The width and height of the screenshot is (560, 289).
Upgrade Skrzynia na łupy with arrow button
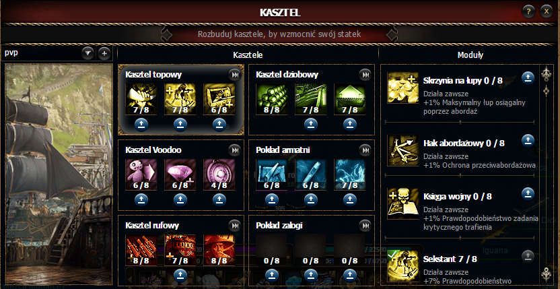click(528, 77)
